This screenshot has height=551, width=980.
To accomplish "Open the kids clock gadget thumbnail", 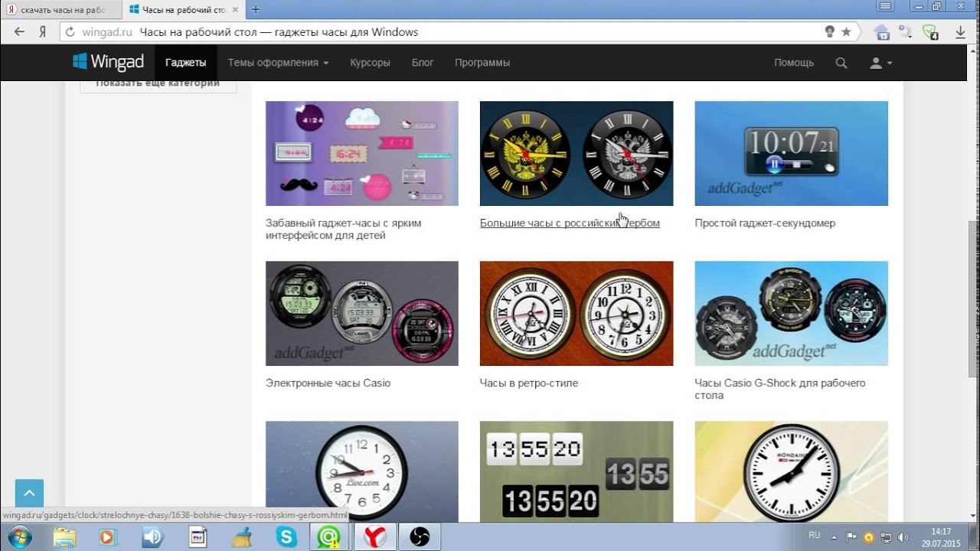I will point(362,153).
